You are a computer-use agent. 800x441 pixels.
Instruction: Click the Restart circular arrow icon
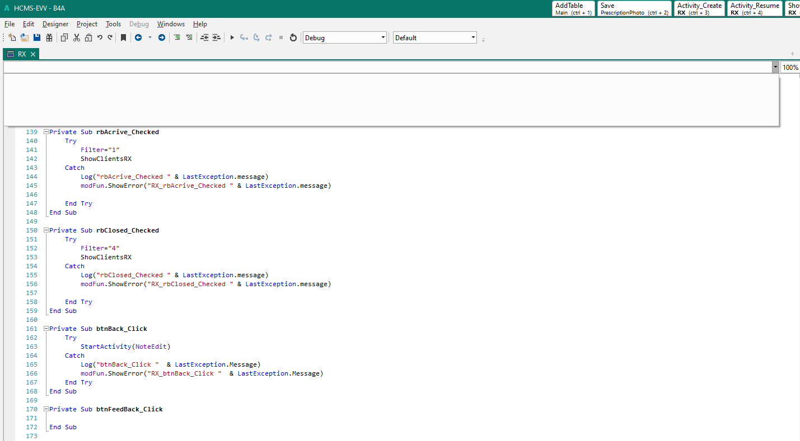pyautogui.click(x=293, y=37)
